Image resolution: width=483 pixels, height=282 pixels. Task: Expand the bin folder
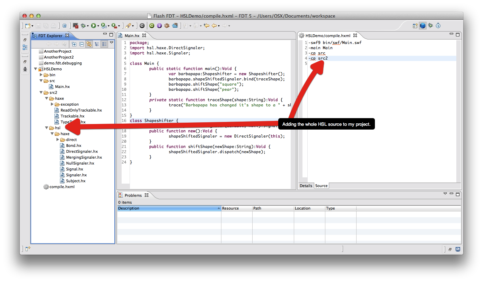tap(41, 75)
